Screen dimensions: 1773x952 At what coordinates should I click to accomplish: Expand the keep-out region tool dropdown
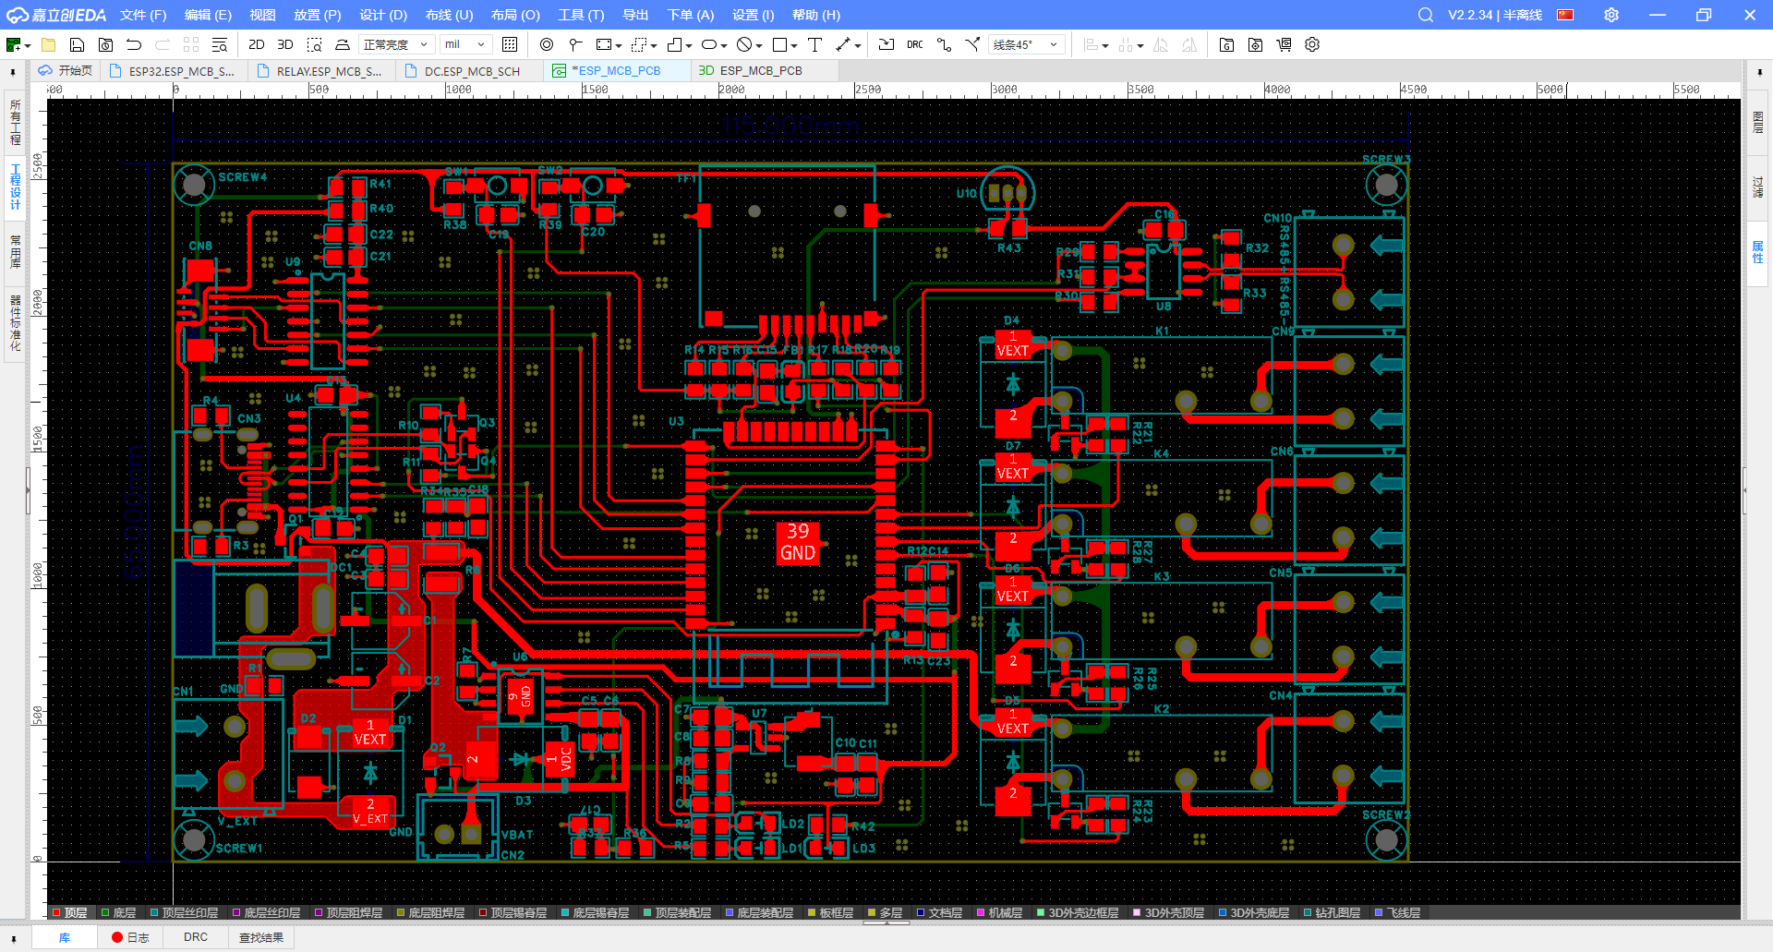click(759, 45)
